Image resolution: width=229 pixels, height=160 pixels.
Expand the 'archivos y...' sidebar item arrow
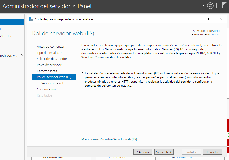coord(22,55)
